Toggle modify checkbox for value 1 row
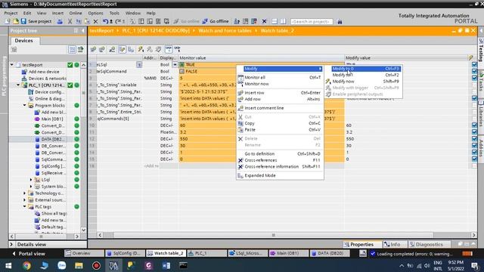The width and height of the screenshot is (484, 272). tap(474, 153)
